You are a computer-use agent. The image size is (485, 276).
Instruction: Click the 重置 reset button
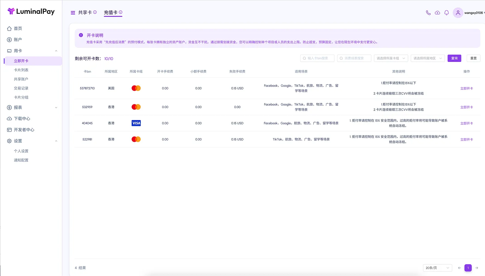point(474,58)
